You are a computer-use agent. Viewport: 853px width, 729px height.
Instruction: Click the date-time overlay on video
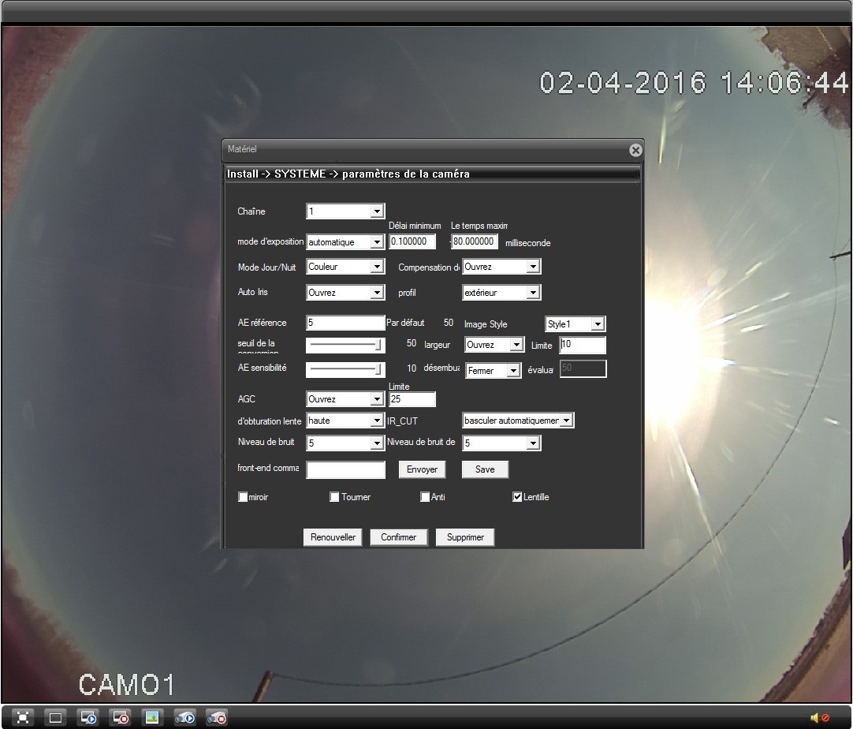694,84
